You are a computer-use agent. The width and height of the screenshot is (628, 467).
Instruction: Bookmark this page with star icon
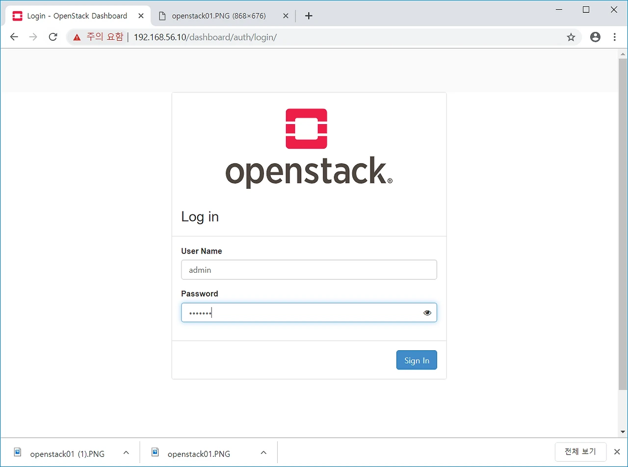[571, 37]
